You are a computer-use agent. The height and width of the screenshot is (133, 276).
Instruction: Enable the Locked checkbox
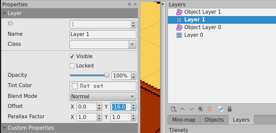tap(72, 66)
